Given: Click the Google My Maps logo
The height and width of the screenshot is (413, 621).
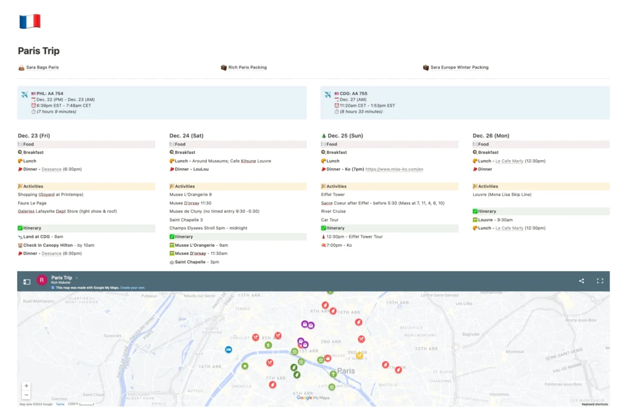Looking at the screenshot, I should click(x=313, y=398).
